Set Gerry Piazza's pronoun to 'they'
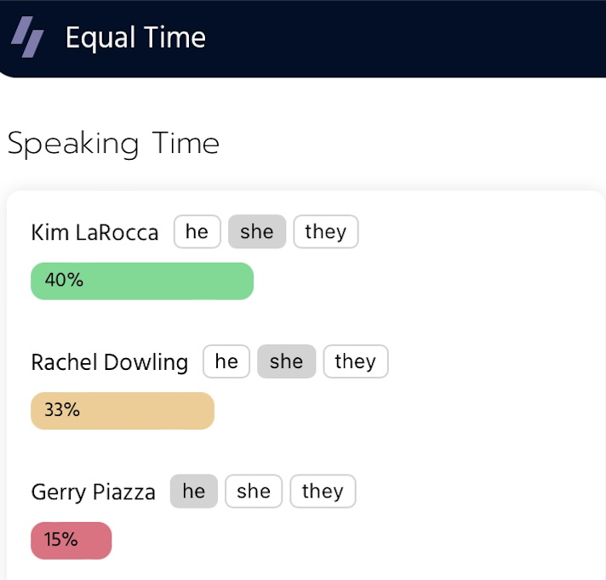606x580 pixels. tap(323, 492)
